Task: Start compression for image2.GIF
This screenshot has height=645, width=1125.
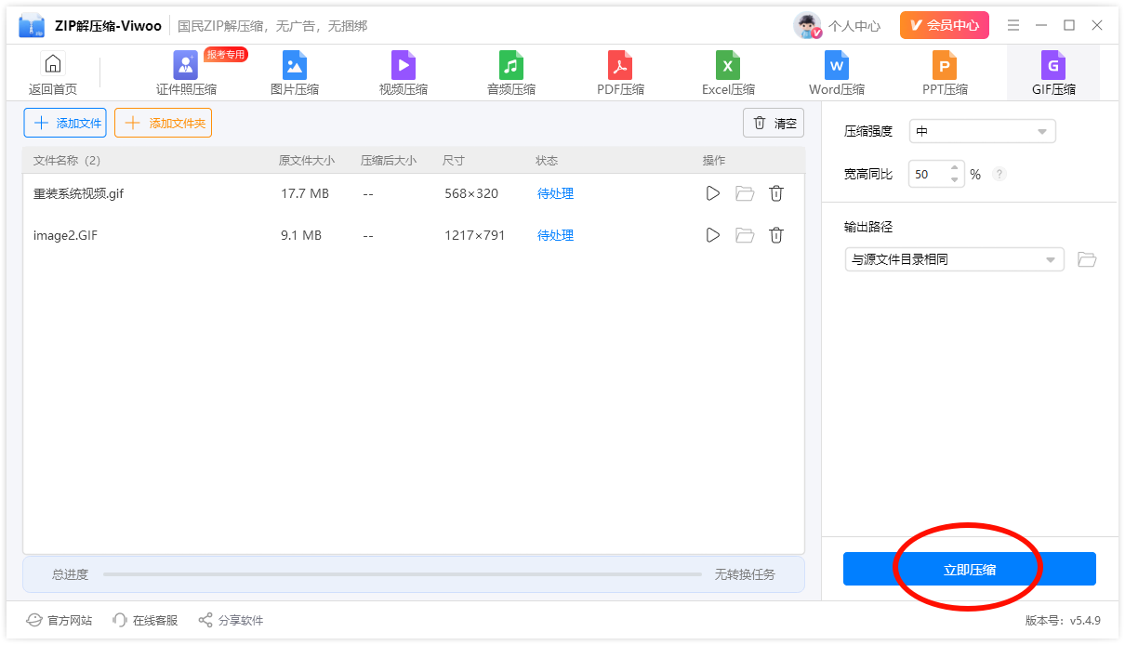Action: [x=713, y=235]
